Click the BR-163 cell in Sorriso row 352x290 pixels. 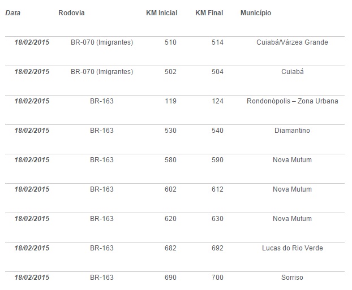click(102, 278)
